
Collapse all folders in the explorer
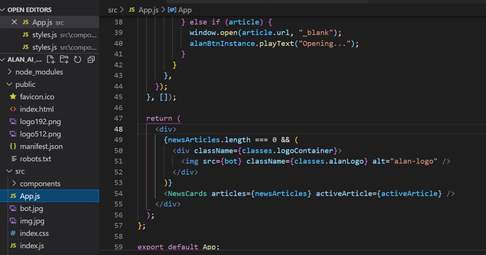[90, 59]
